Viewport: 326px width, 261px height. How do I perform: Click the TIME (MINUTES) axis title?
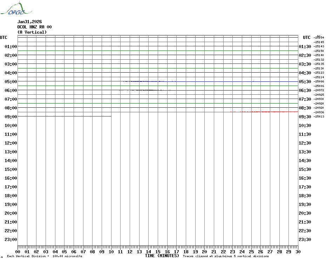click(x=162, y=256)
